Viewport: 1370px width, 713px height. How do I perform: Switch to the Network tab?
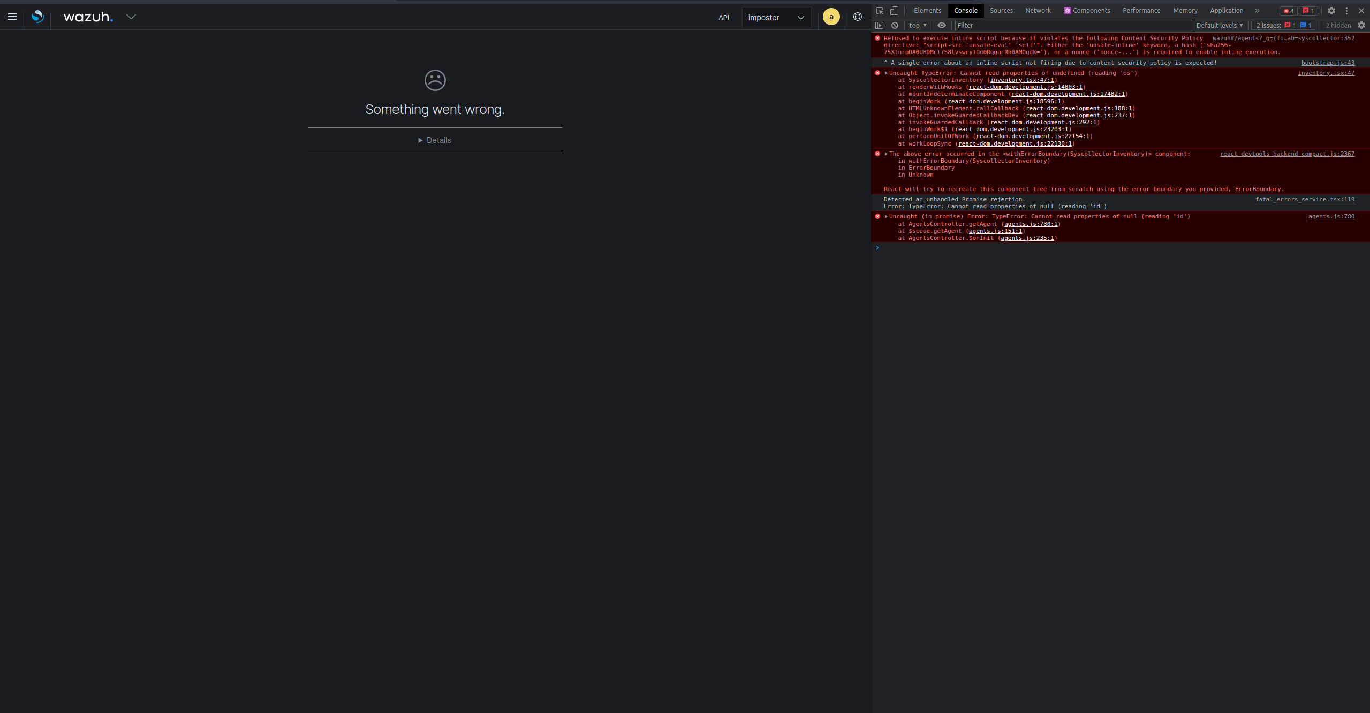[1038, 10]
